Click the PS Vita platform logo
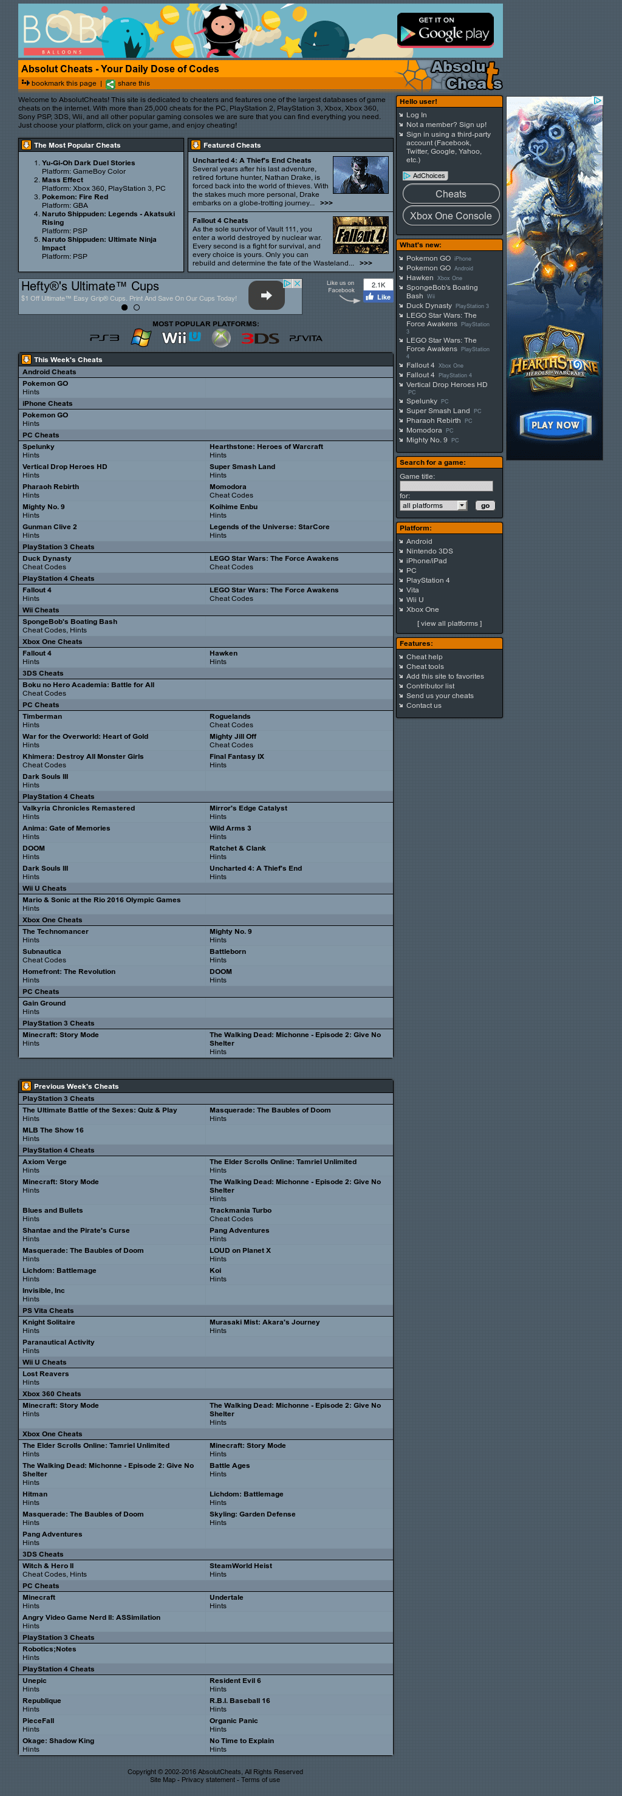The height and width of the screenshot is (1796, 622). pos(306,338)
